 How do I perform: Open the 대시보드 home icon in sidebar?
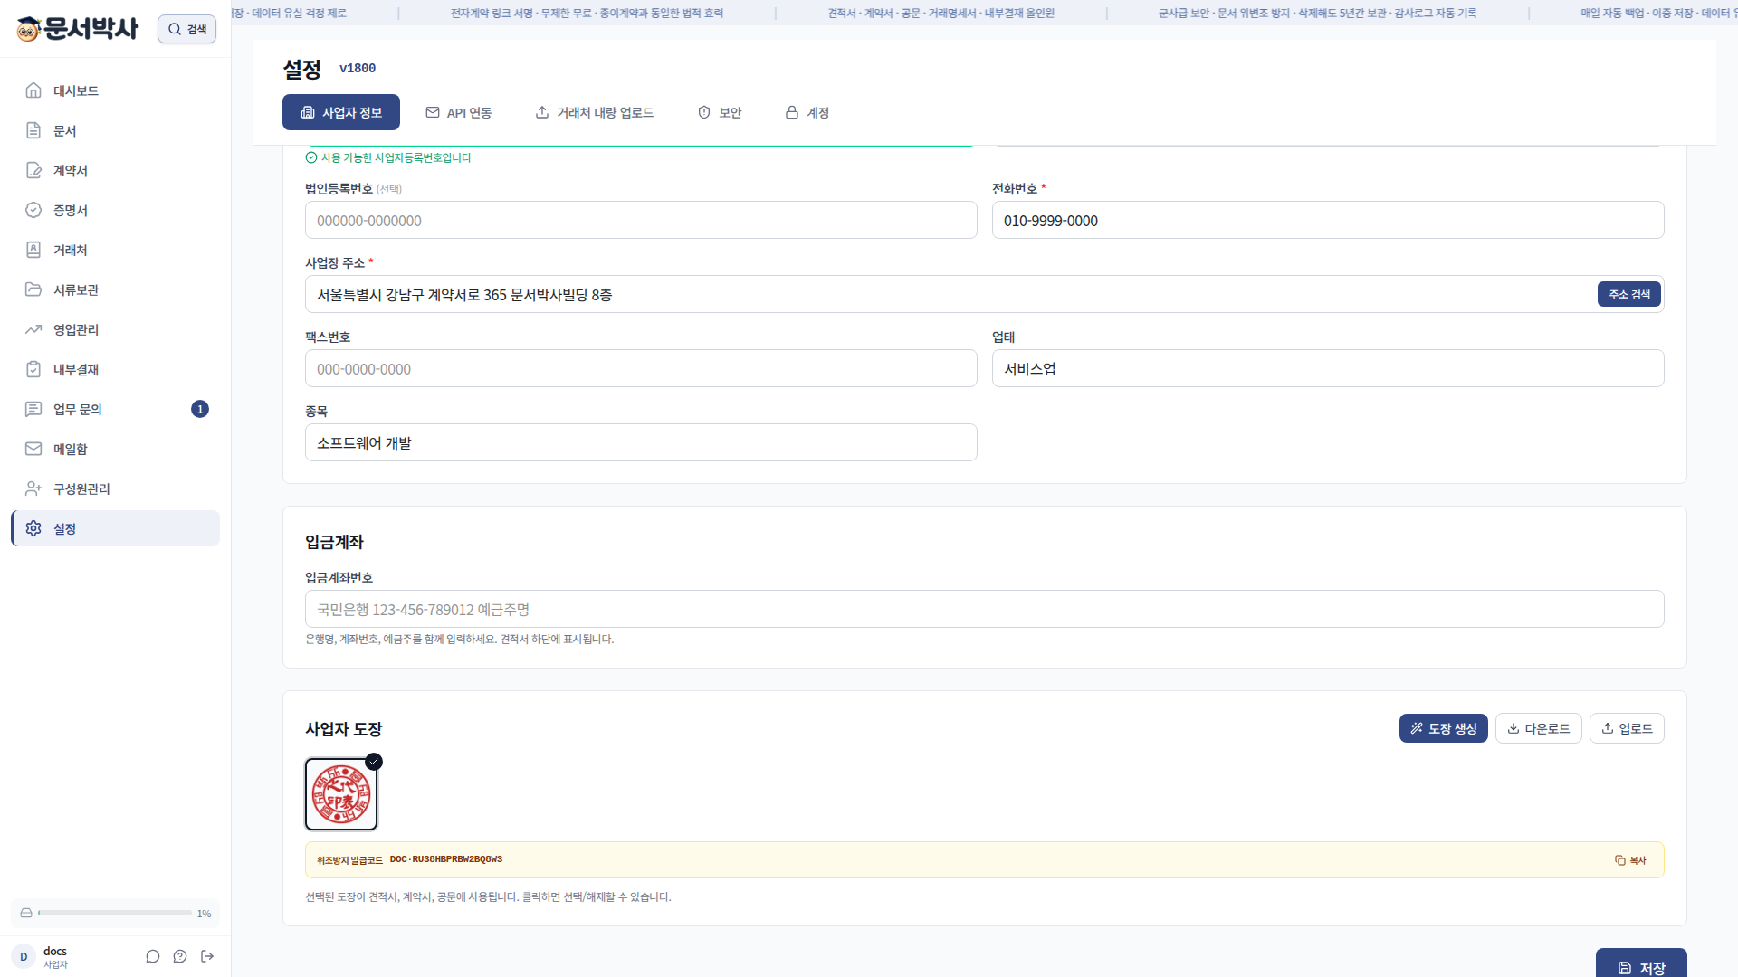33,90
